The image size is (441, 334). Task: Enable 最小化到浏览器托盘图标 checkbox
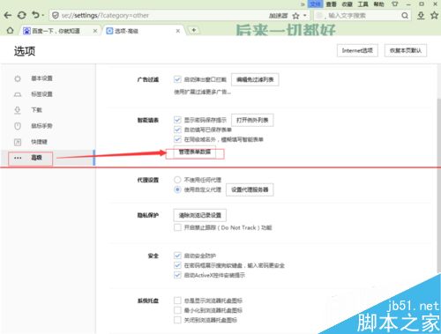point(177,310)
